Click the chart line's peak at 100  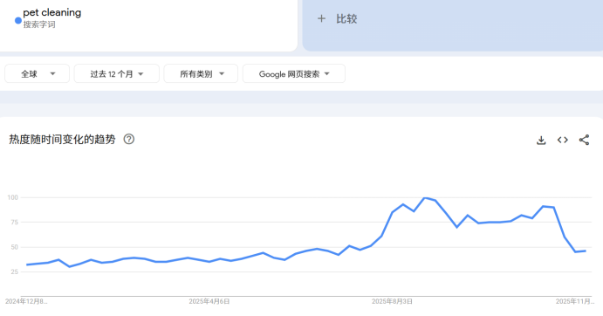coord(425,198)
